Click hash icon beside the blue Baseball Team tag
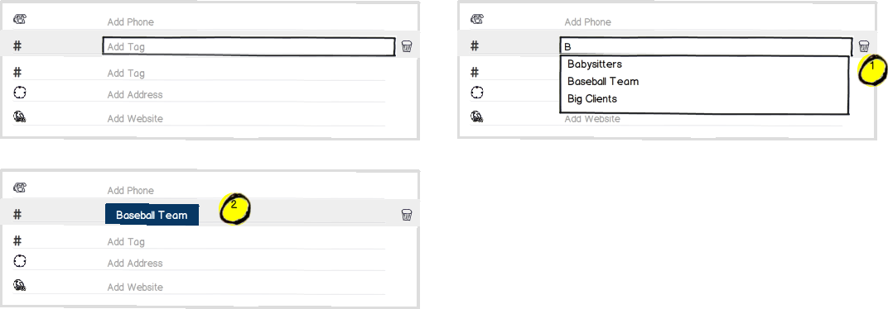888x309 pixels. 17,215
